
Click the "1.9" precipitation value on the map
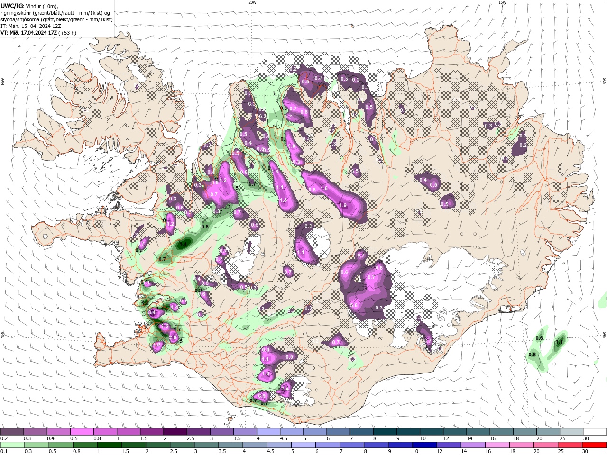click(343, 205)
